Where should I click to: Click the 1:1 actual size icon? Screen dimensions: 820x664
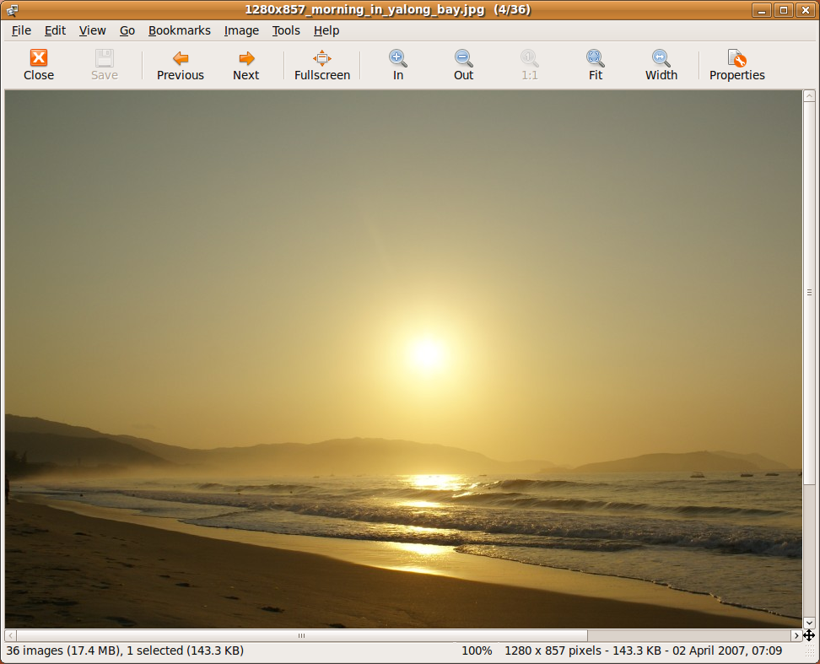(x=529, y=58)
